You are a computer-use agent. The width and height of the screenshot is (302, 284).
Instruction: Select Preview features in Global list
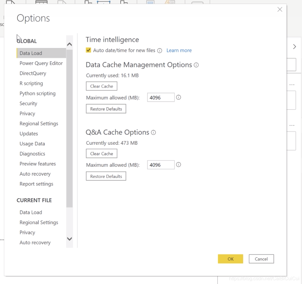tap(38, 164)
